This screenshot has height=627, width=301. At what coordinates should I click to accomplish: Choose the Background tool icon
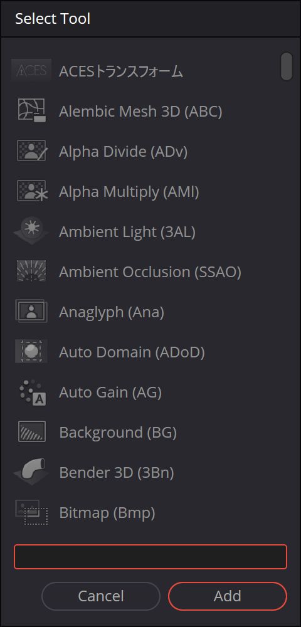tap(31, 432)
